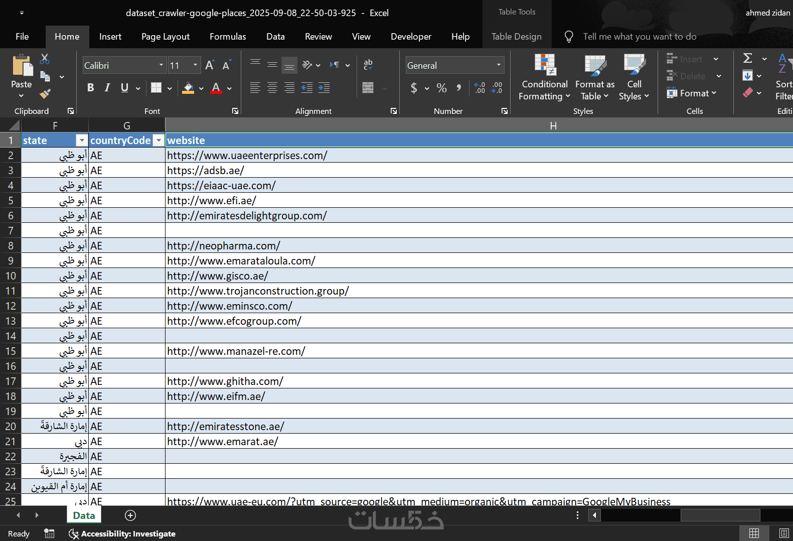Image resolution: width=793 pixels, height=541 pixels.
Task: Open Font dialog launcher in Font group
Action: tap(235, 111)
